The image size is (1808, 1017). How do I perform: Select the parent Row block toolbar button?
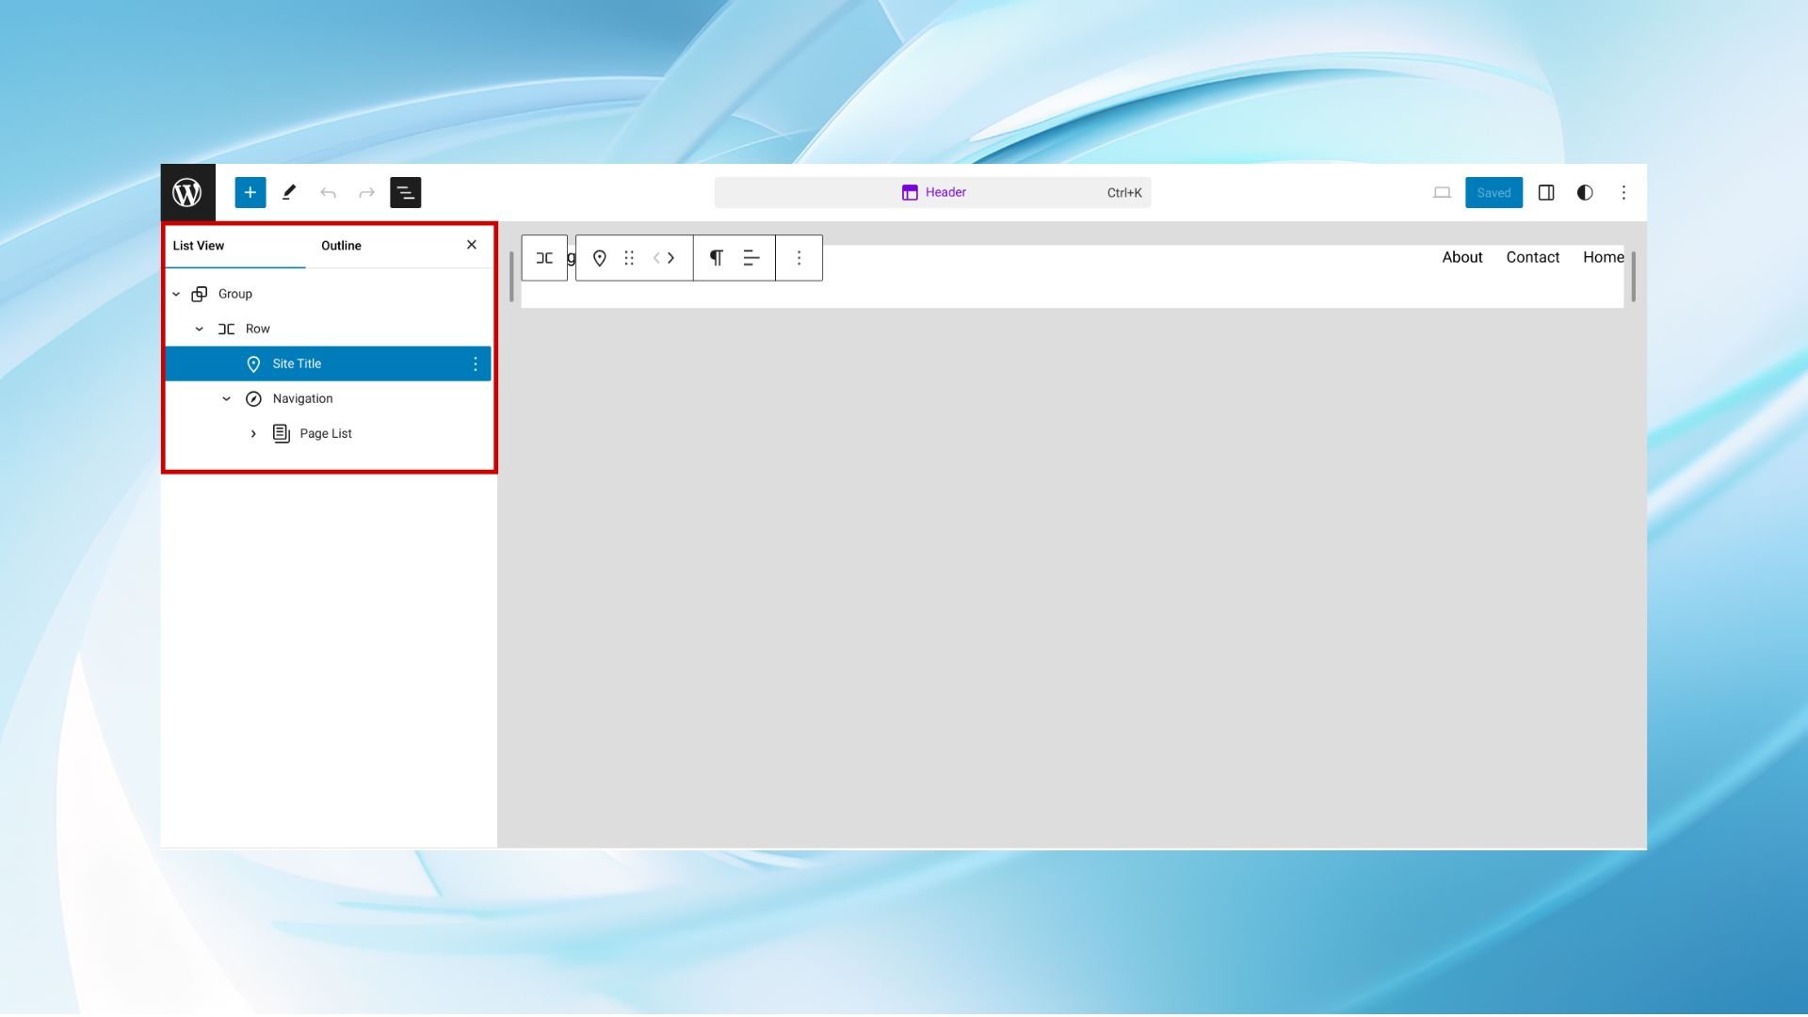click(544, 258)
